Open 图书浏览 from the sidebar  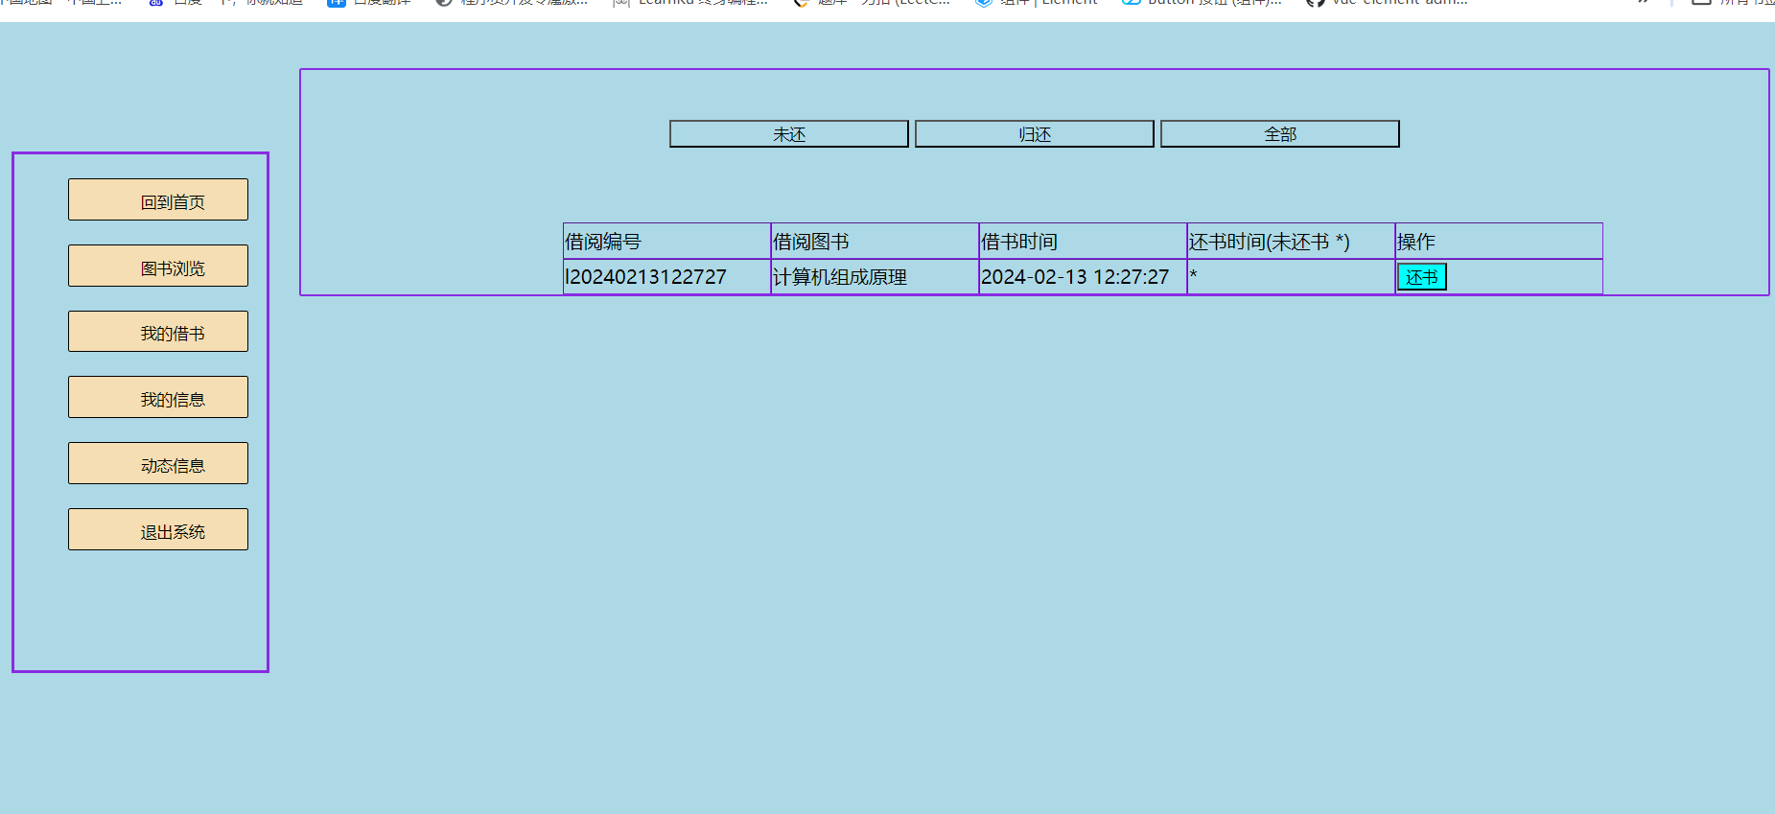158,266
